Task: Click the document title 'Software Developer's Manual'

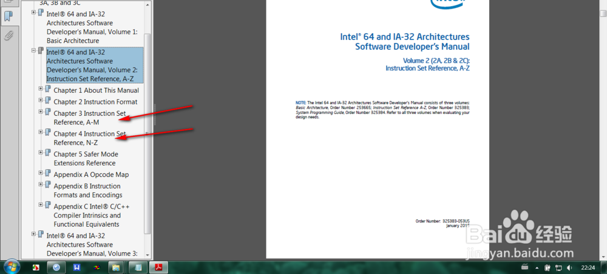Action: (412, 47)
